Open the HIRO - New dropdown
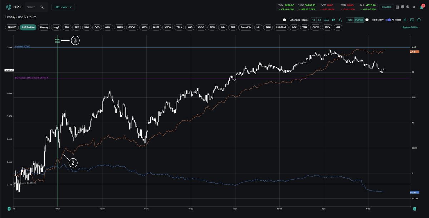Image resolution: width=429 pixels, height=218 pixels. 63,7
